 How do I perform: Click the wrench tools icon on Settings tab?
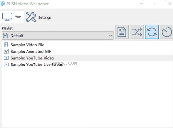coord(31,17)
